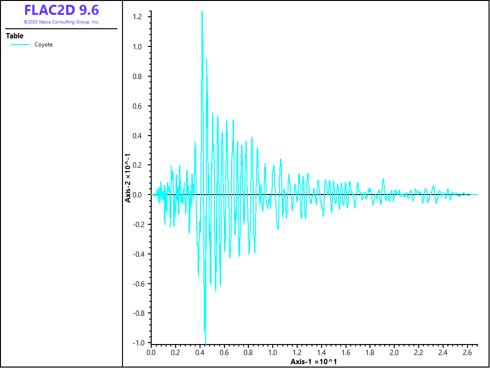
Task: Click the Axis-2 ×10^-1 vertical axis label
Action: click(128, 178)
